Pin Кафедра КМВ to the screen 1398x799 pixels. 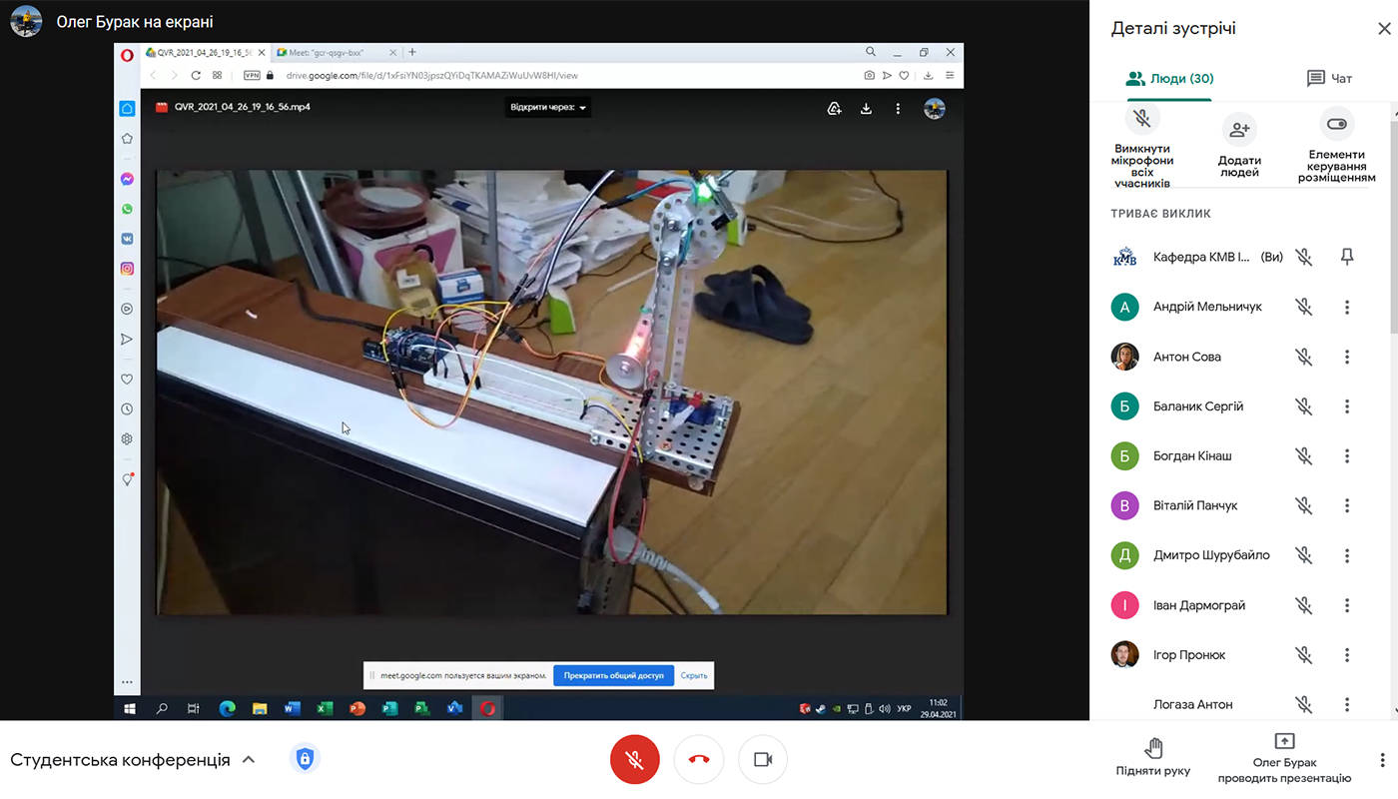tap(1347, 257)
